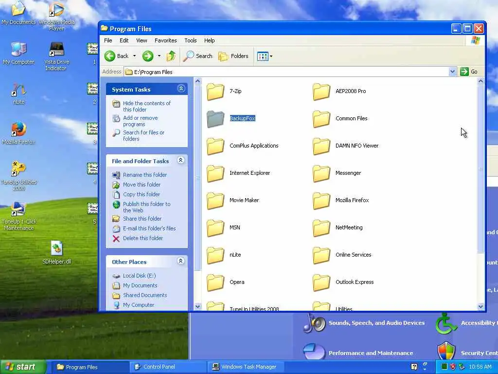
Task: Open My Documents in Other Places
Action: coord(140,285)
